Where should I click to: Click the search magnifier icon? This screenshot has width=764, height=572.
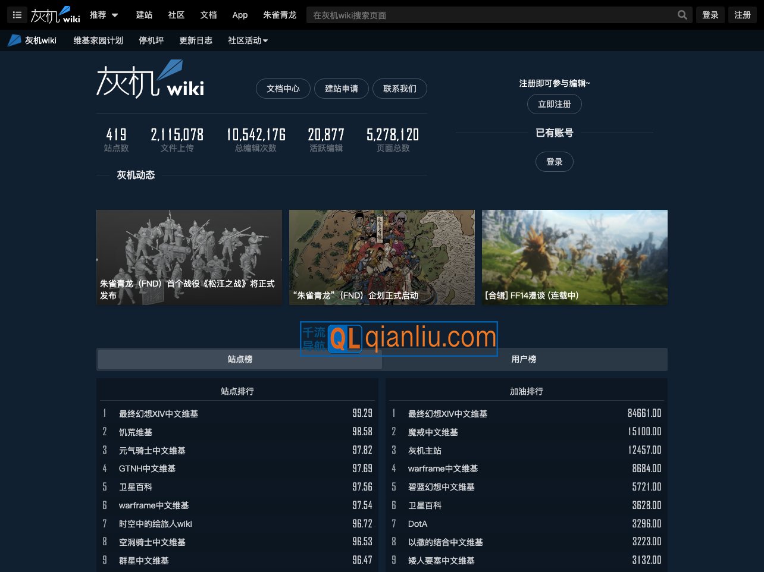682,15
